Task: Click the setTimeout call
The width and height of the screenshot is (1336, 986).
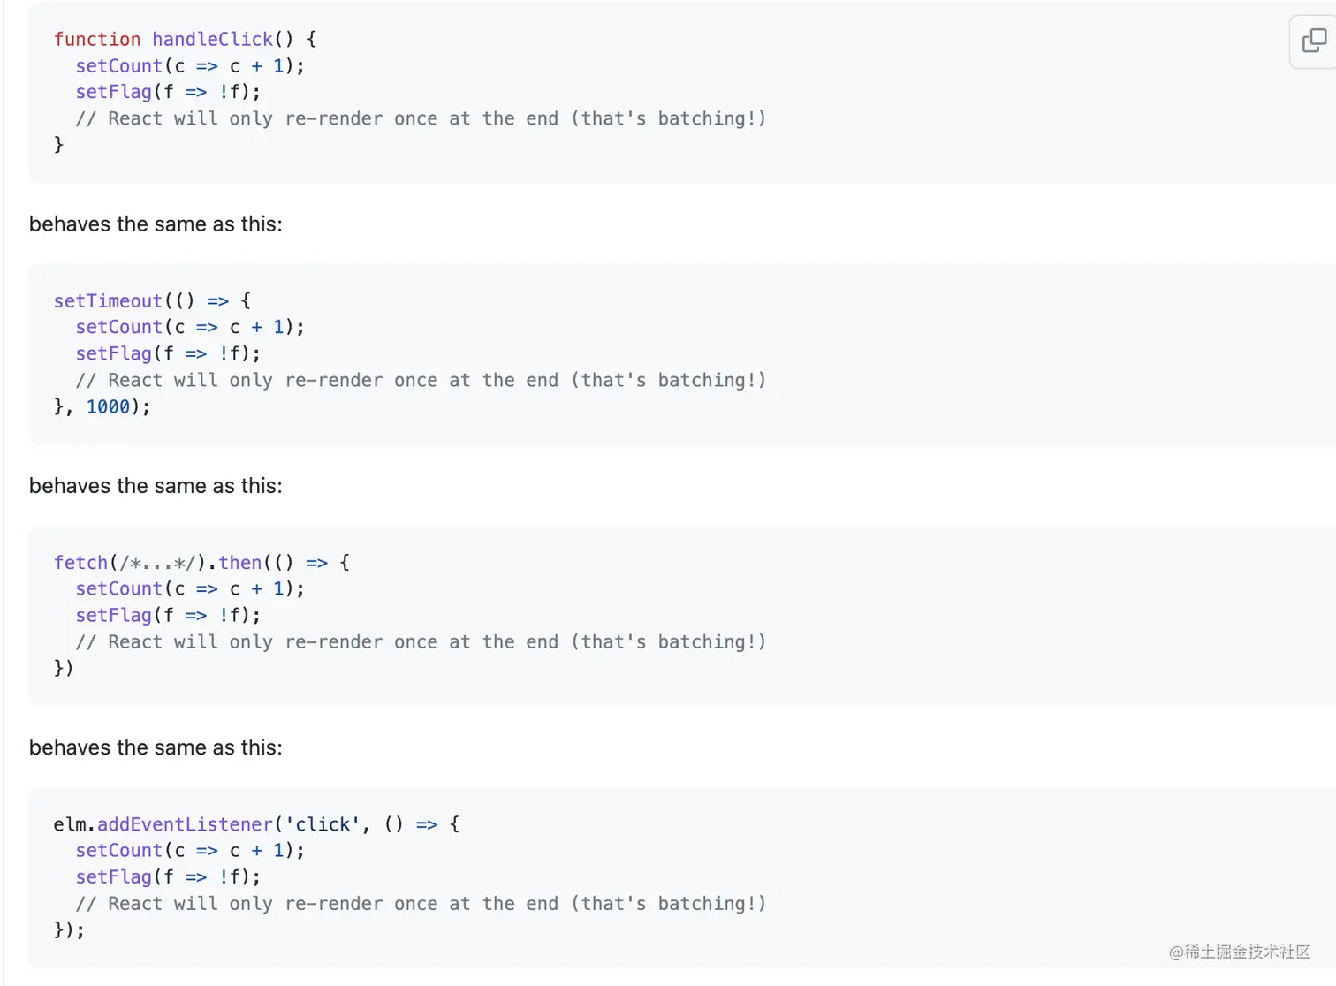Action: [108, 301]
